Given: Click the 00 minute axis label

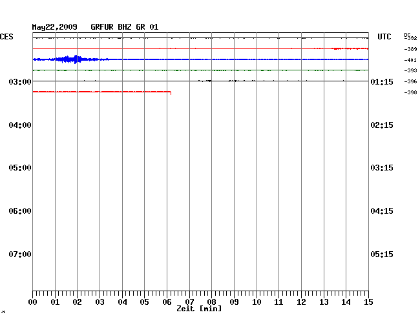Looking at the screenshot, I should [x=33, y=302].
